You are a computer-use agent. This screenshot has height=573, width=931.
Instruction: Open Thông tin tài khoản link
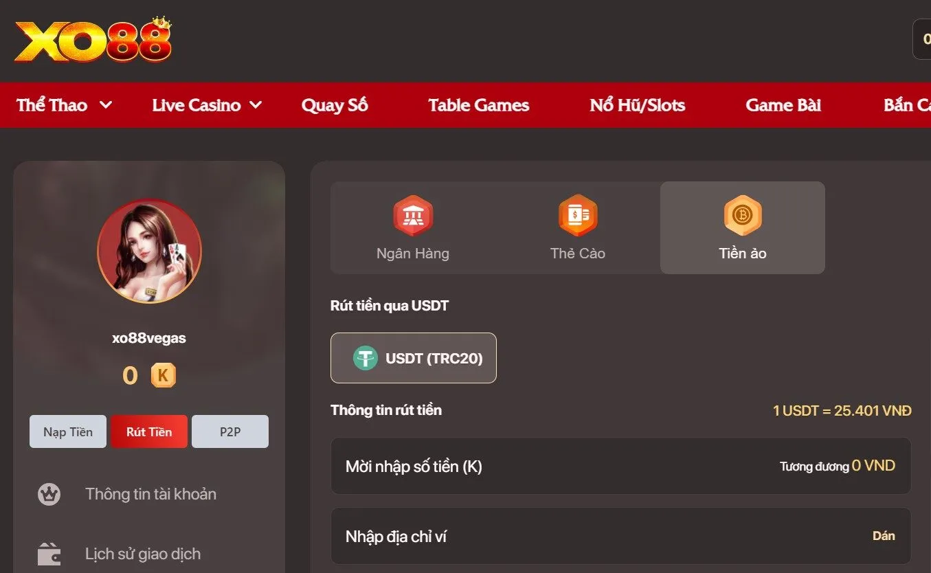tap(150, 494)
